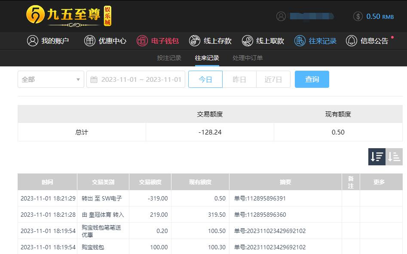Image resolution: width=407 pixels, height=254 pixels.
Task: Click the 总计 cell
Action: [x=82, y=132]
